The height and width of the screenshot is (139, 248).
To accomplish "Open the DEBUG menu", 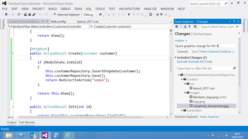I will click(x=65, y=9).
